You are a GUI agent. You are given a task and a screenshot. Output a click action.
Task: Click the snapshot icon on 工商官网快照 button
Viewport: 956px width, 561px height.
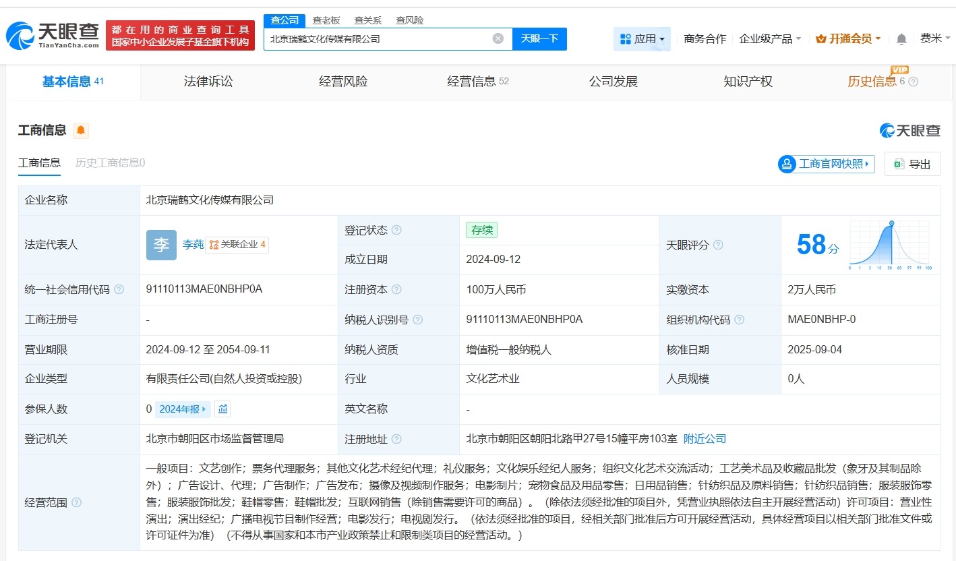[x=785, y=164]
